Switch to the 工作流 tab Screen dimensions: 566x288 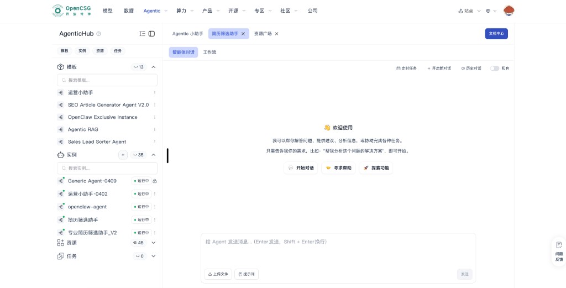coord(209,52)
